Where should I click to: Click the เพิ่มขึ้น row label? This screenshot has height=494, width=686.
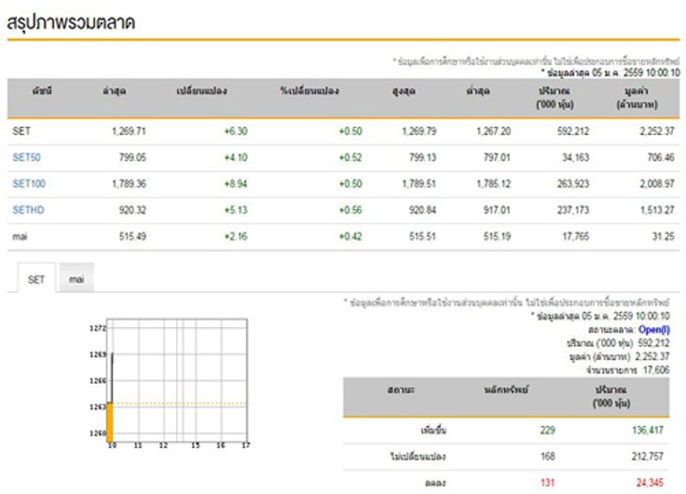(x=433, y=430)
